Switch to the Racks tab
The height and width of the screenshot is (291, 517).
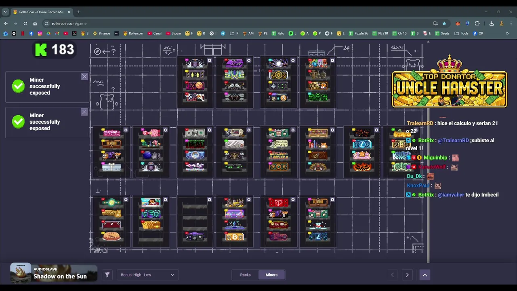tap(245, 275)
